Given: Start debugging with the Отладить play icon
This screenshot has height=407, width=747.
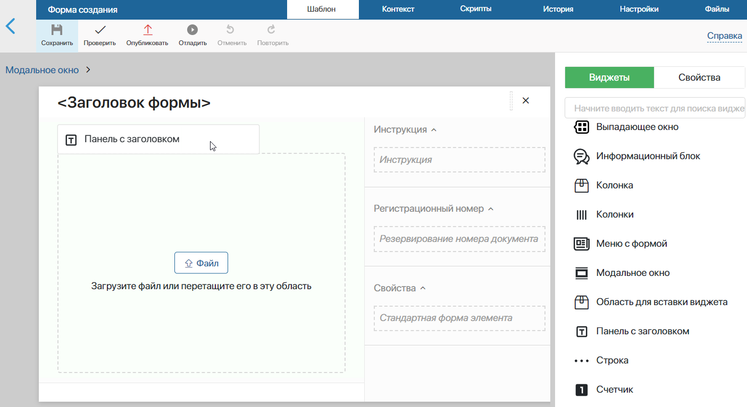Looking at the screenshot, I should click(192, 30).
